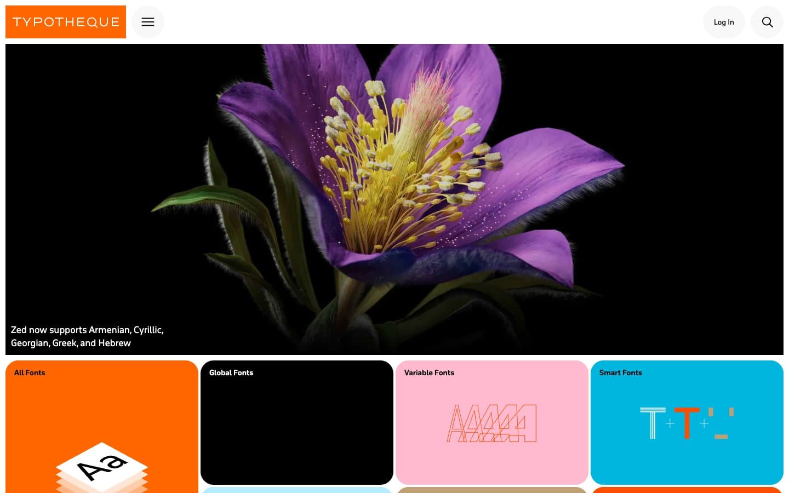Click the Zed language support headline text
789x493 pixels.
tap(87, 336)
